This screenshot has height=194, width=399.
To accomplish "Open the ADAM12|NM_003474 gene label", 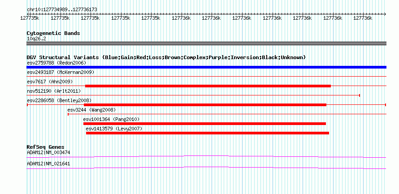I will click(48, 152).
